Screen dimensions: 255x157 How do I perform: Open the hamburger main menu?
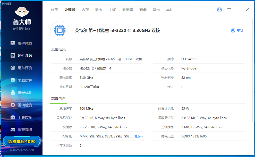pyautogui.click(x=229, y=10)
